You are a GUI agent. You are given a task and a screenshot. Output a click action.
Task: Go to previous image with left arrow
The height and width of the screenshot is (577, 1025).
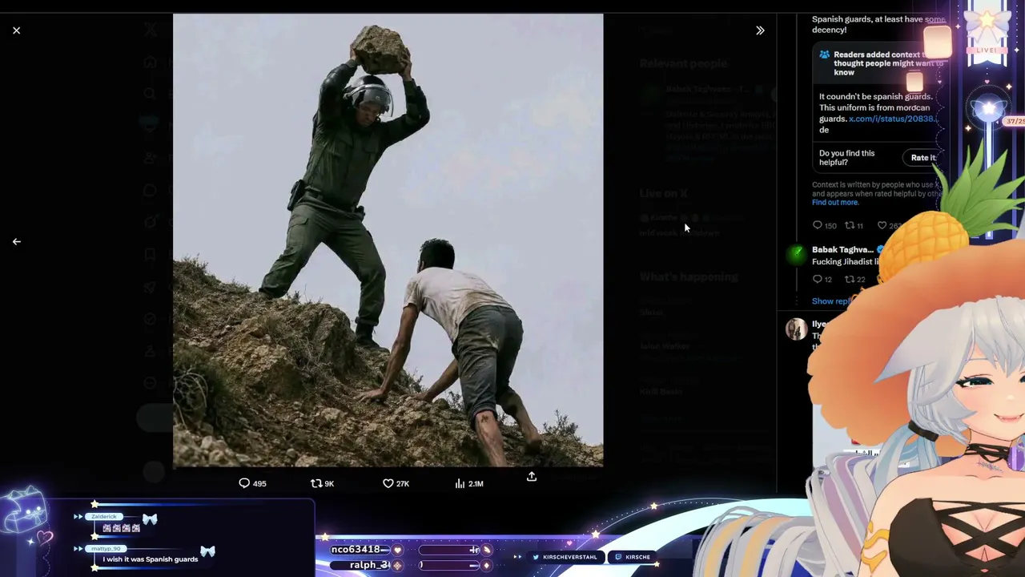tap(16, 241)
